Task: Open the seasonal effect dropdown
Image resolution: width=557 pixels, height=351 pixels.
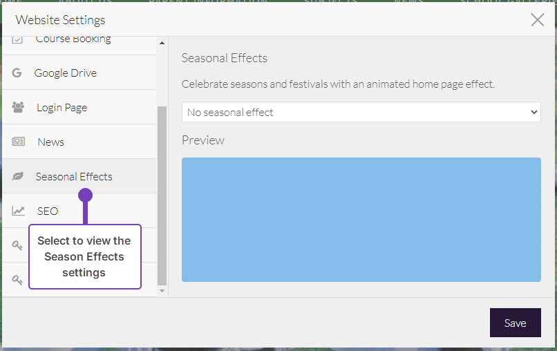Action: tap(361, 112)
